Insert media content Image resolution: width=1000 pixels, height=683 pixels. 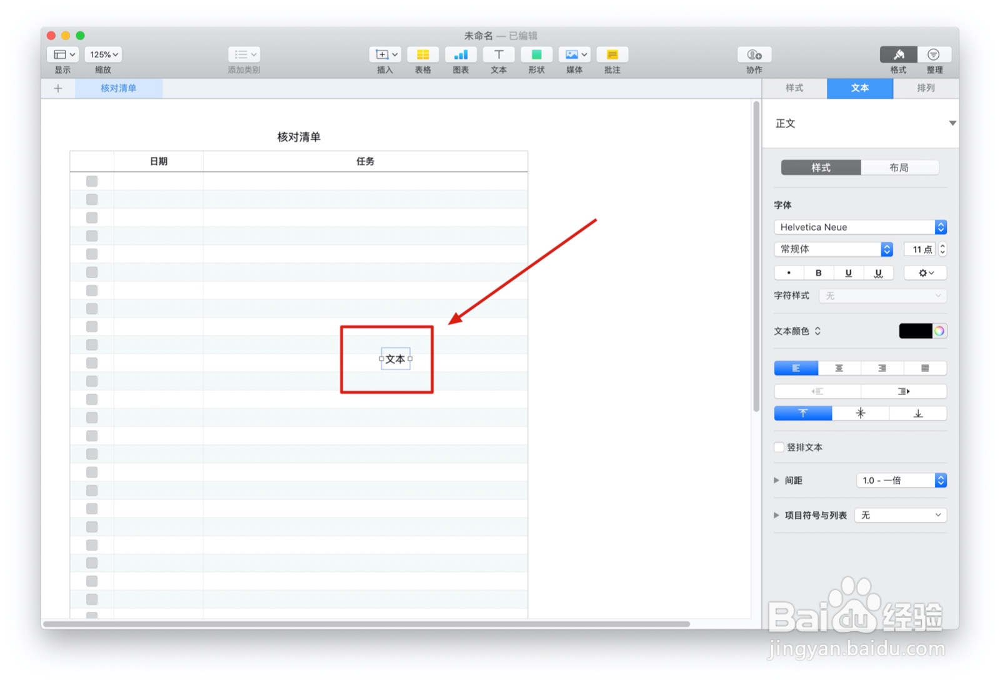point(574,55)
